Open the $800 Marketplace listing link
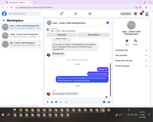This screenshot has height=122, width=153. pyautogui.click(x=63, y=31)
